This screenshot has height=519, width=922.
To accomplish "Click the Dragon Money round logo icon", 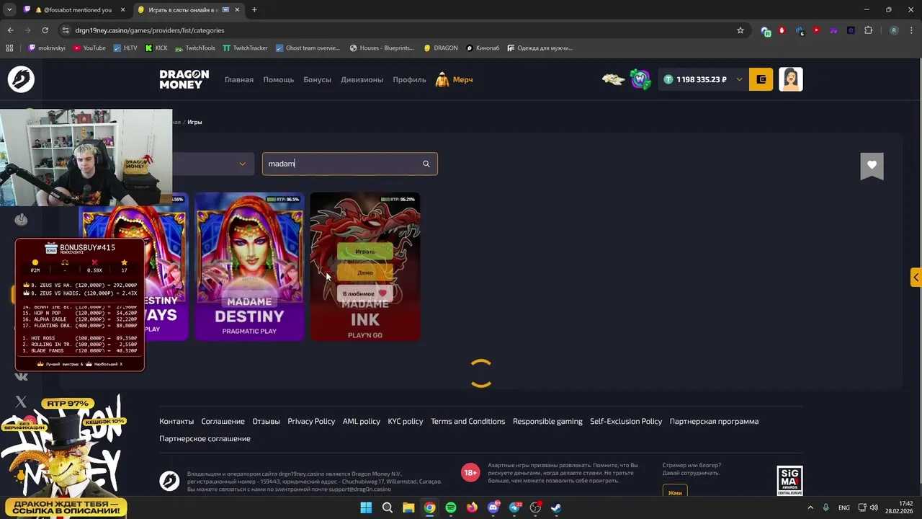I will 21,79.
